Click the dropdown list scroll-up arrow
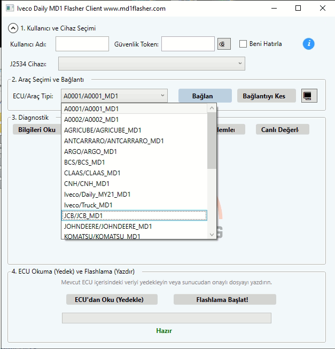This screenshot has height=349, width=335. point(212,108)
